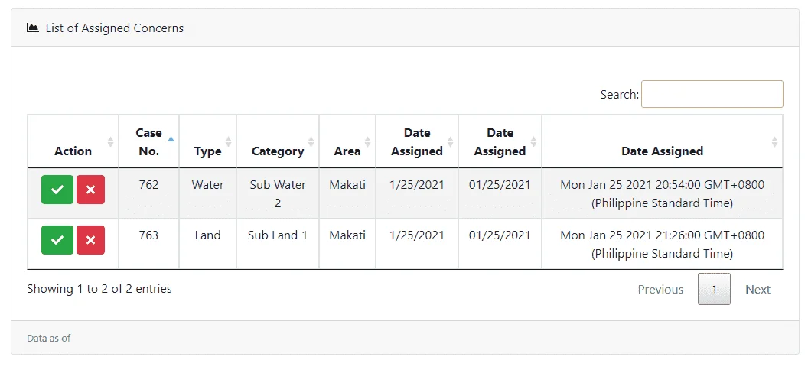Go to the Previous page
Screen dimensions: 808x370
click(x=660, y=289)
